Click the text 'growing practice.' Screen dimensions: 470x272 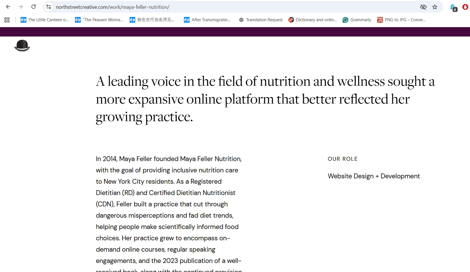144,117
